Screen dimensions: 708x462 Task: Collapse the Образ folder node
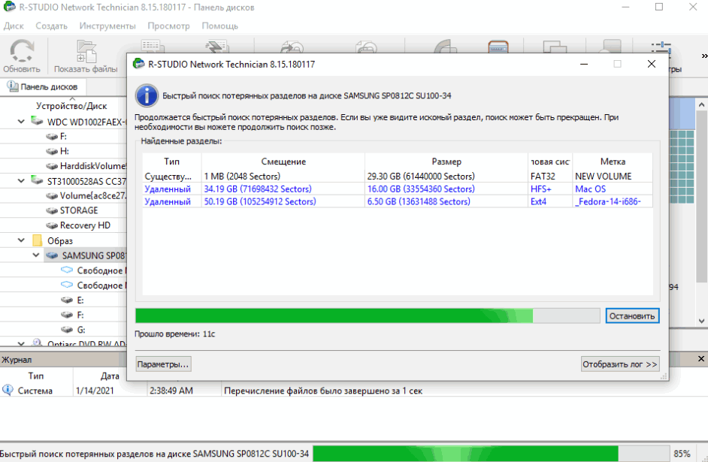pyautogui.click(x=21, y=240)
